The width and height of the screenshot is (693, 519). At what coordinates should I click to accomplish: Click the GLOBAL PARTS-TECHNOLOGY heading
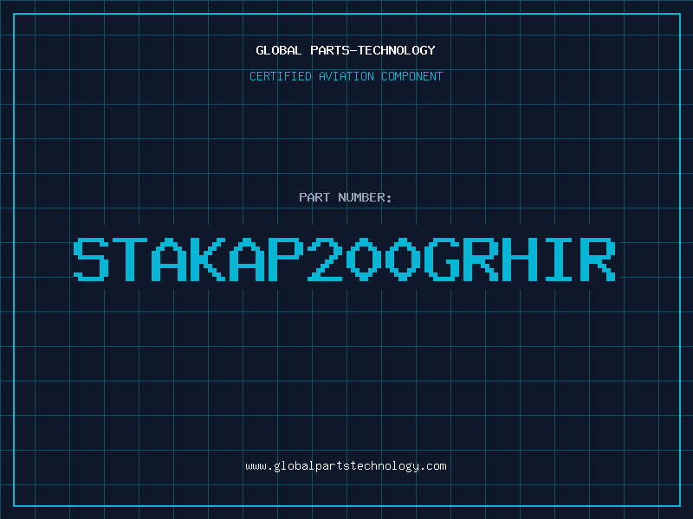[346, 50]
